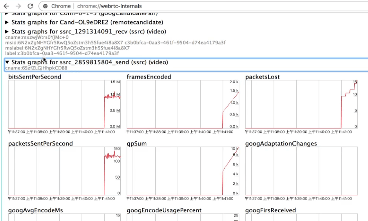368x221 pixels.
Task: Collapse Stats graphs for ssrc_2859815804_send video
Action: point(87,62)
